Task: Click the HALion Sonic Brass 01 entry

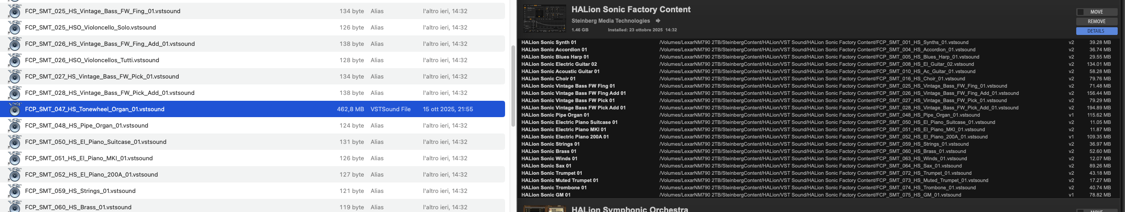Action: point(549,151)
